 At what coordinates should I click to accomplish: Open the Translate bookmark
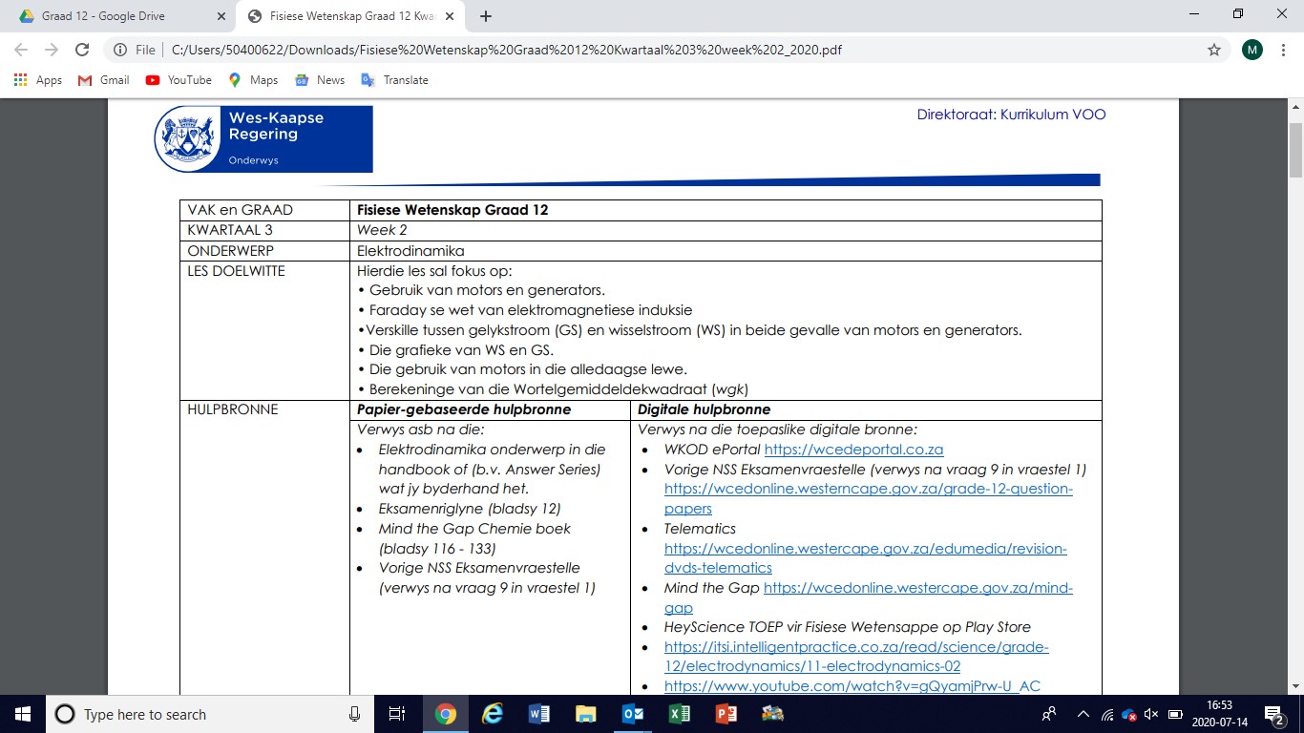pos(394,80)
